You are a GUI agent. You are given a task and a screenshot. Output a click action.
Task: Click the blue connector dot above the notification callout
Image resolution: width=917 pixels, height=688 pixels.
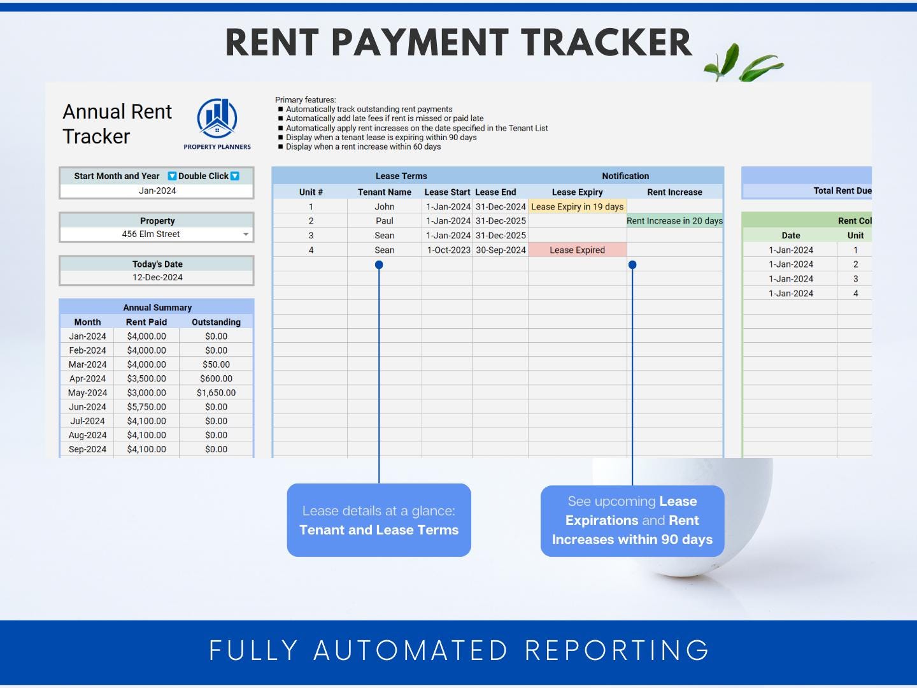click(x=632, y=264)
